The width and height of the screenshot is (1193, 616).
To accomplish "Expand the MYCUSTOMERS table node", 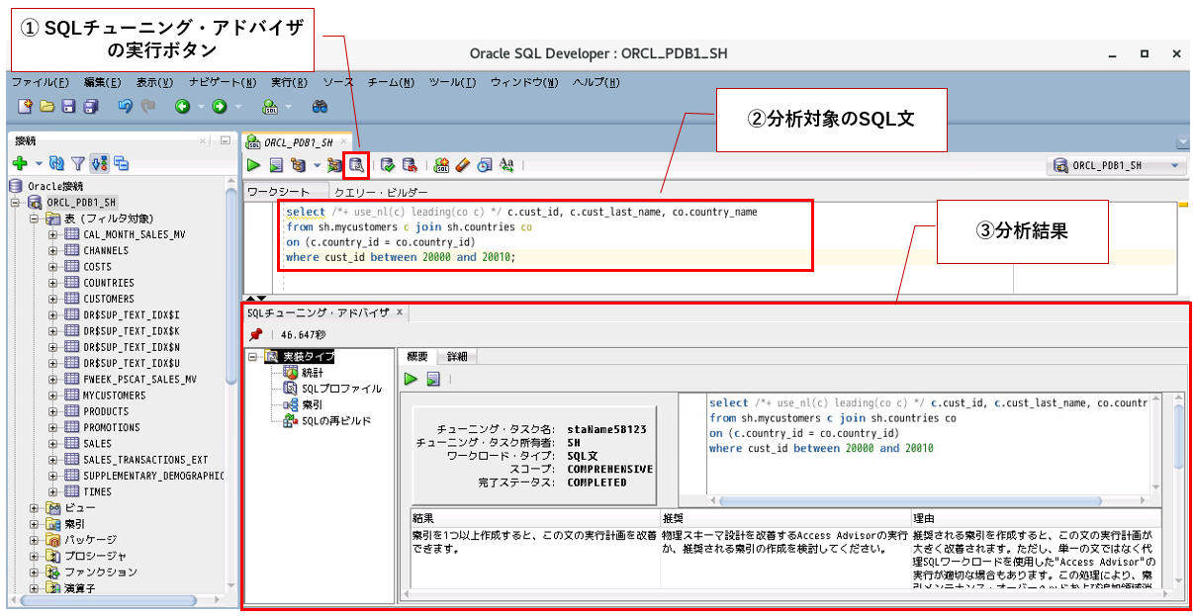I will click(x=53, y=396).
